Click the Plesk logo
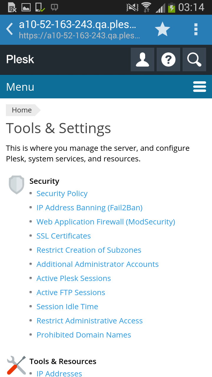Screen dimensions: 212x377 pyautogui.click(x=20, y=59)
